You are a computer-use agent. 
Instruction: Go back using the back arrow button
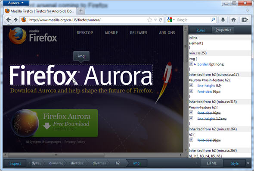coord(8,20)
